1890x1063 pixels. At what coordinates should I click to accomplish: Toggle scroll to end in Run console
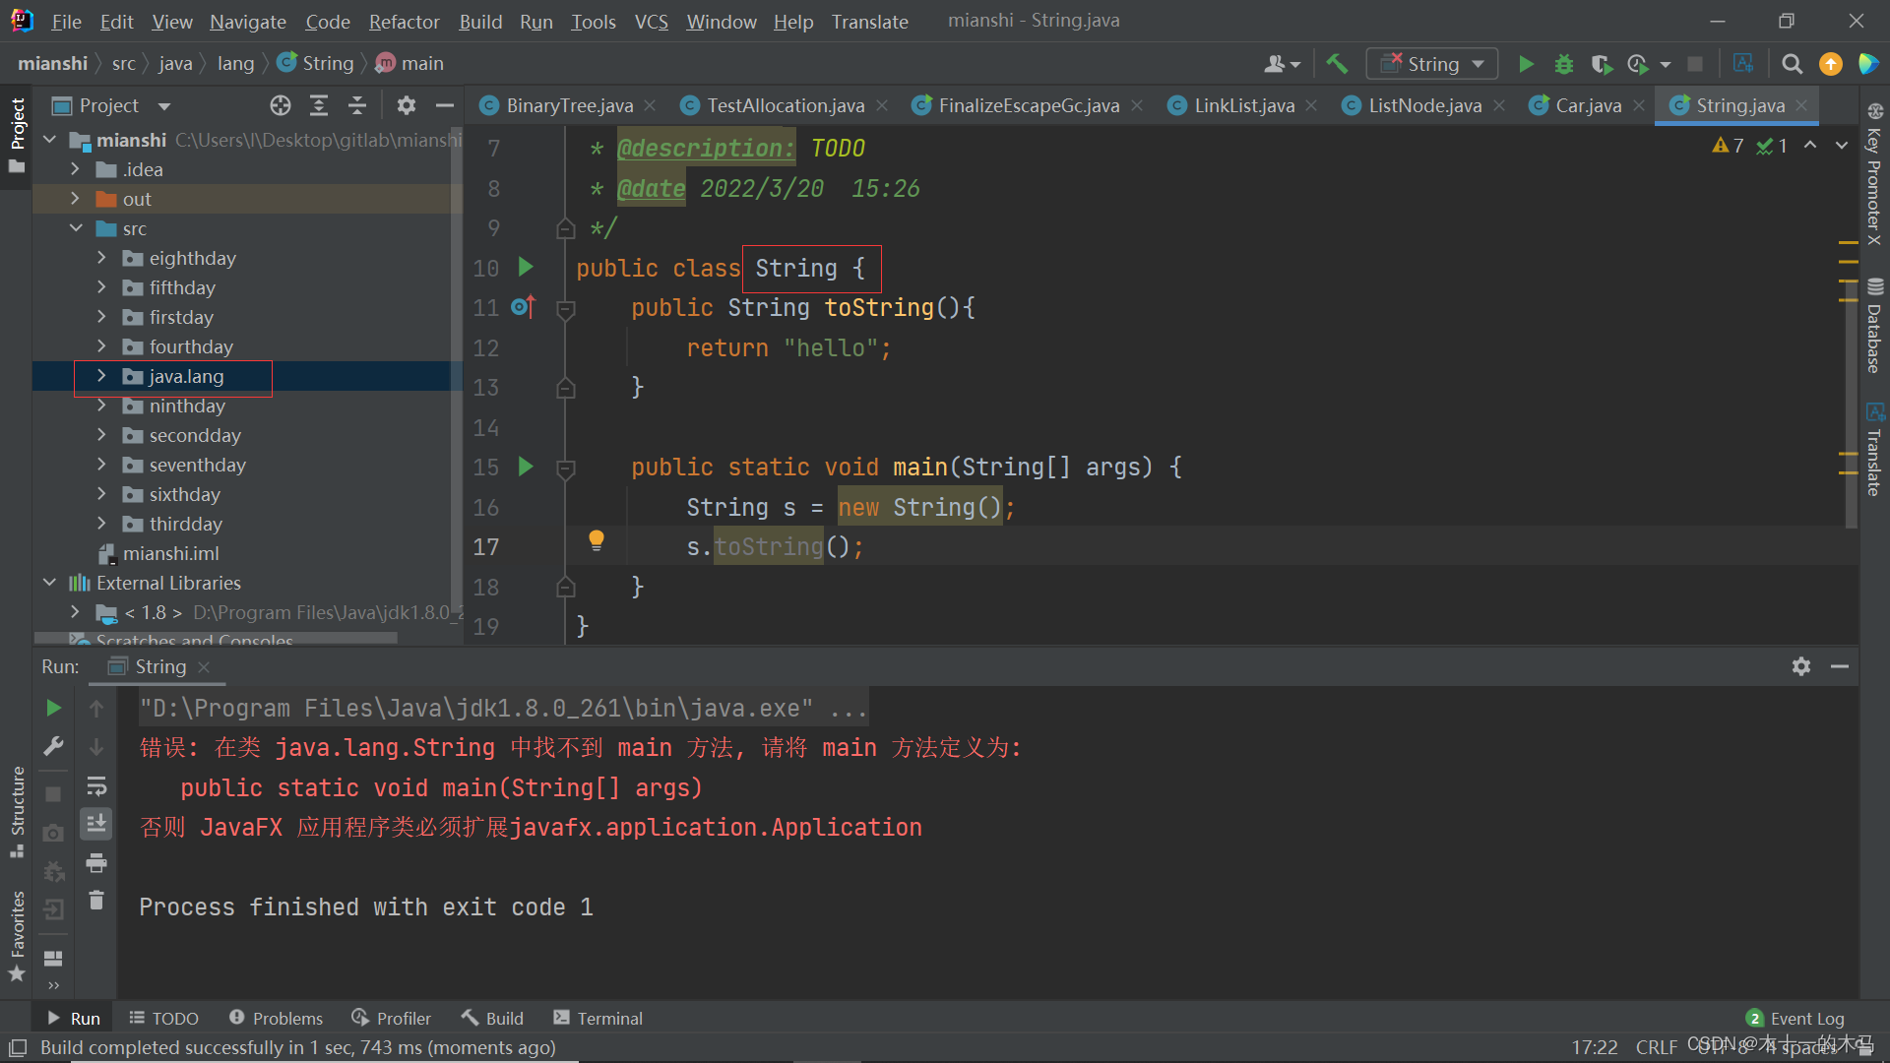96,824
